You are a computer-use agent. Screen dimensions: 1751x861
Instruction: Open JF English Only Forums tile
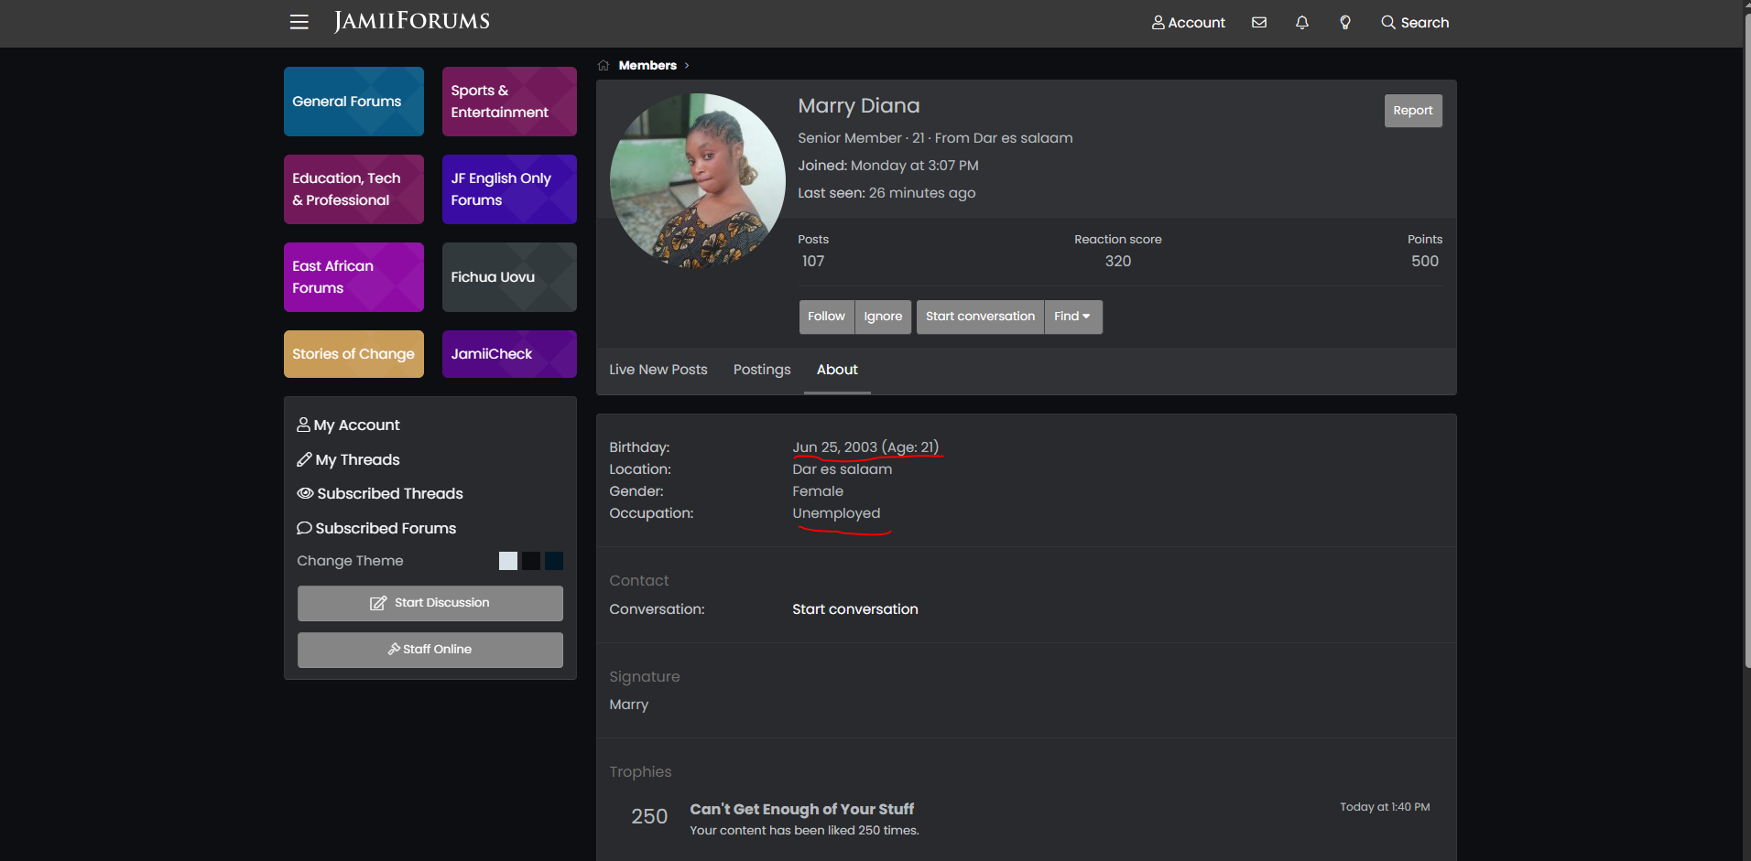[509, 189]
